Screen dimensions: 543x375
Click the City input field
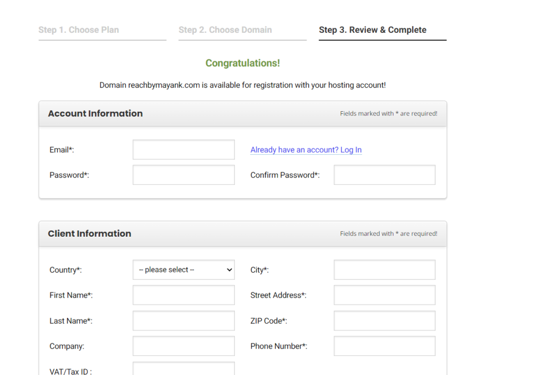tap(384, 270)
